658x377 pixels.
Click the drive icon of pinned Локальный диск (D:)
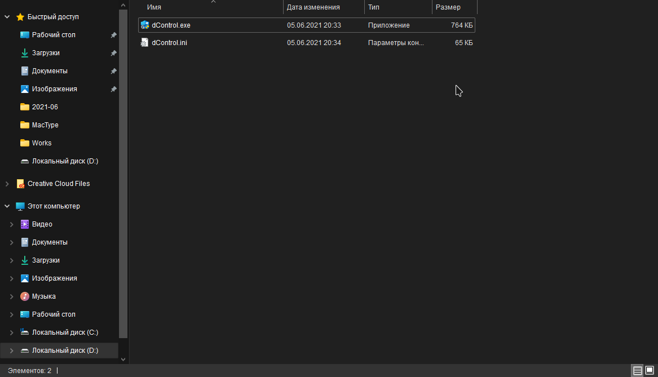25,161
